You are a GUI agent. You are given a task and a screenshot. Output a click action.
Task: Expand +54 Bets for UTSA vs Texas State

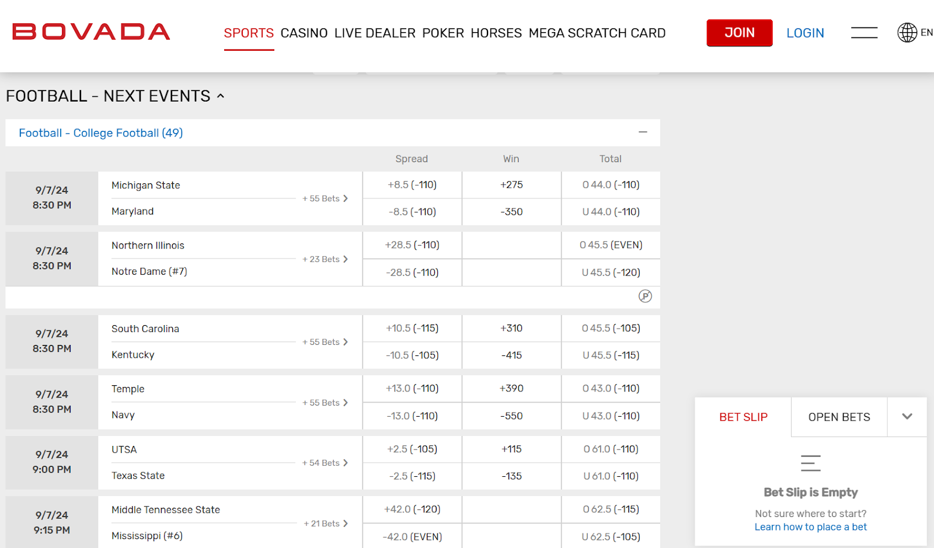coord(325,463)
